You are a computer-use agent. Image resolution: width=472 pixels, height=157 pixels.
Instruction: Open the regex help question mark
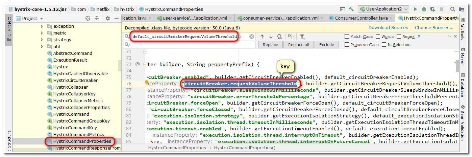pos(419,37)
